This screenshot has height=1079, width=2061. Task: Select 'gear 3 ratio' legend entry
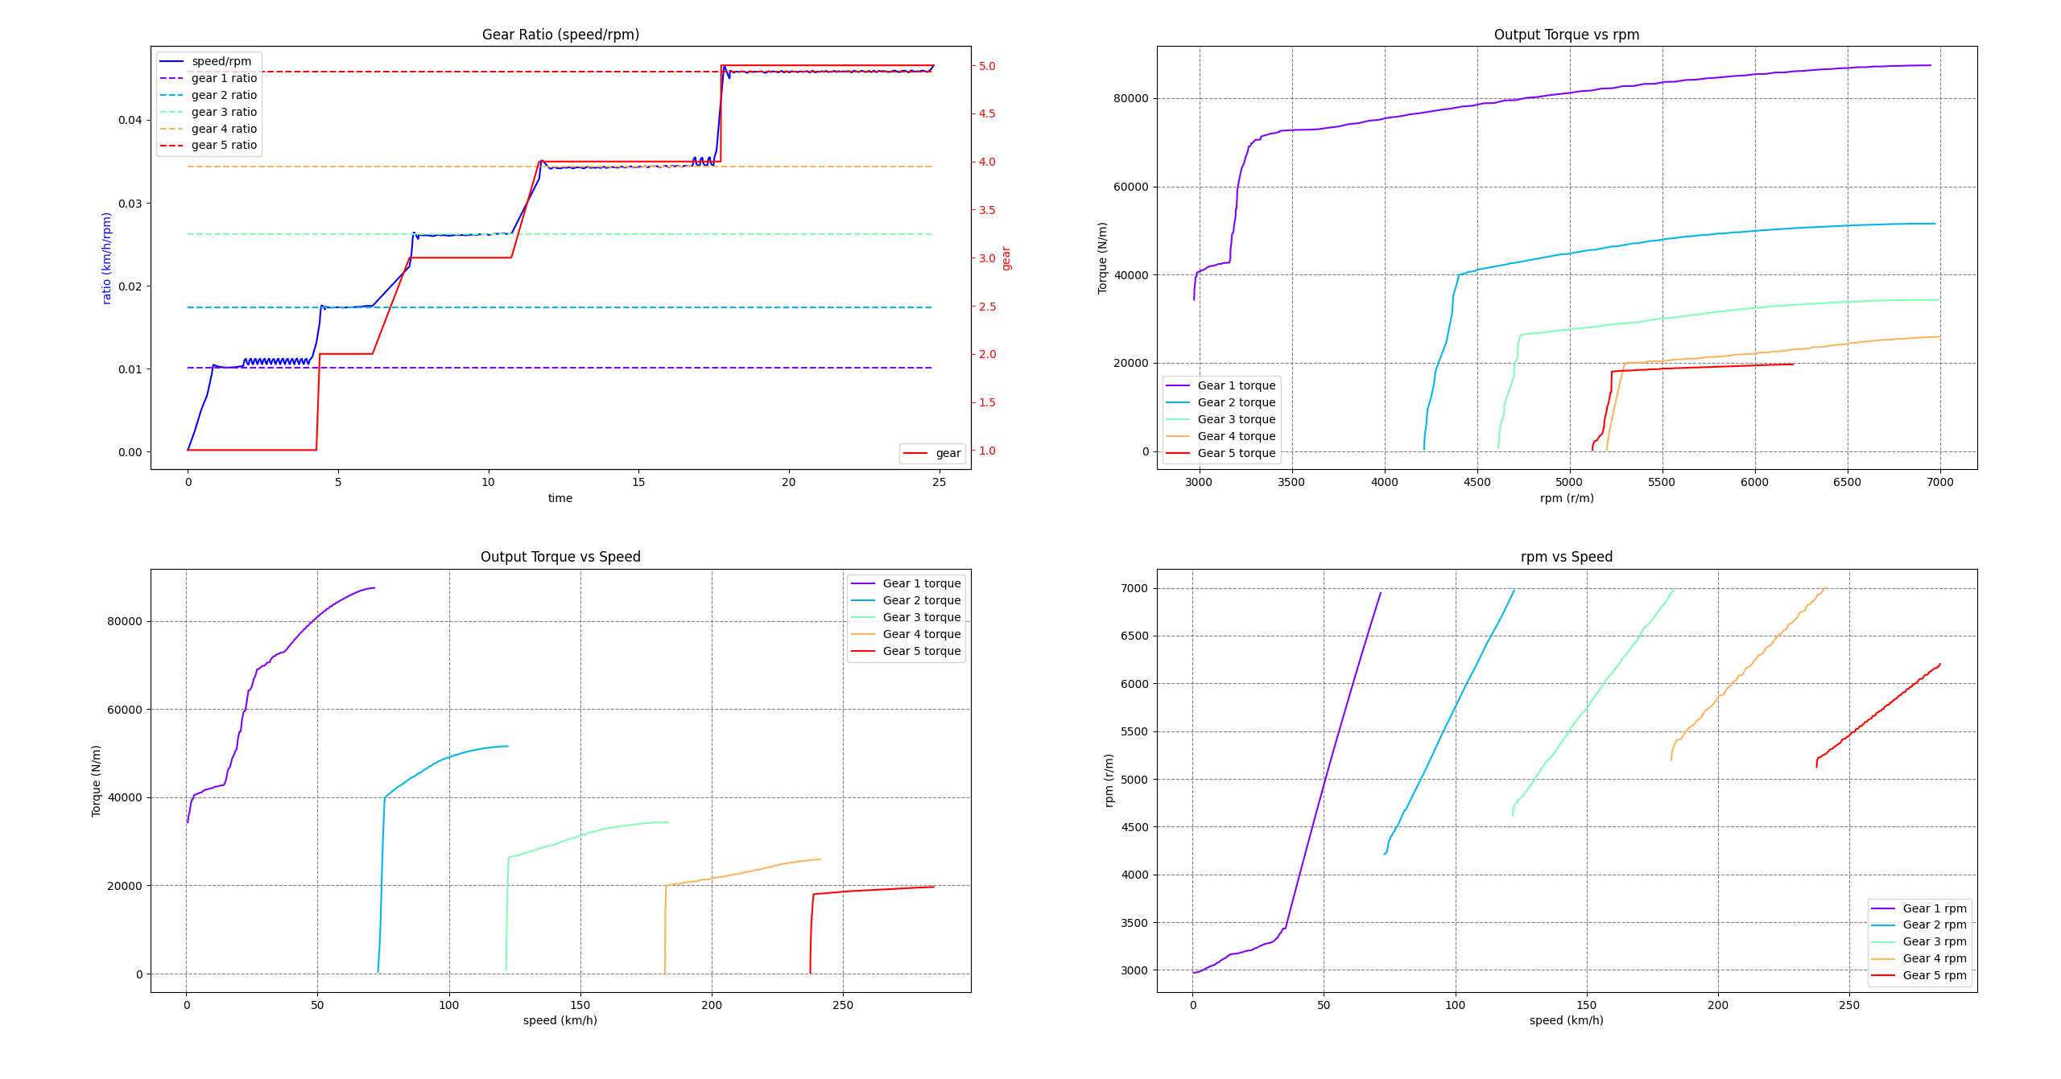pos(208,112)
